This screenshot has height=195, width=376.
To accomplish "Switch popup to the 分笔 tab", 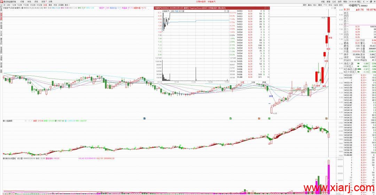I will click(x=242, y=82).
